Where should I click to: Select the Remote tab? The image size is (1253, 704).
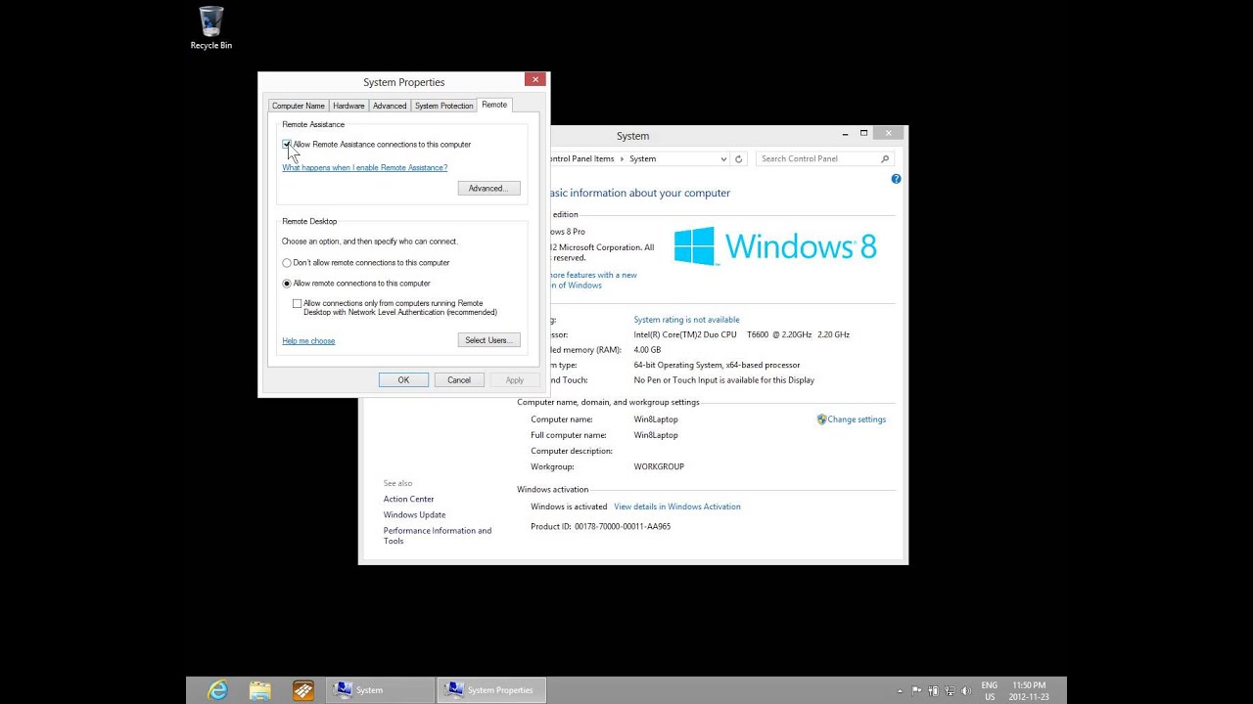(494, 105)
